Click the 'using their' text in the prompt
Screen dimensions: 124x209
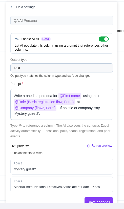pyautogui.click(x=91, y=96)
